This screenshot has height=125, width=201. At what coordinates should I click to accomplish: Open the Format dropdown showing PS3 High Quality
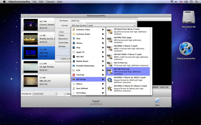(x=103, y=25)
